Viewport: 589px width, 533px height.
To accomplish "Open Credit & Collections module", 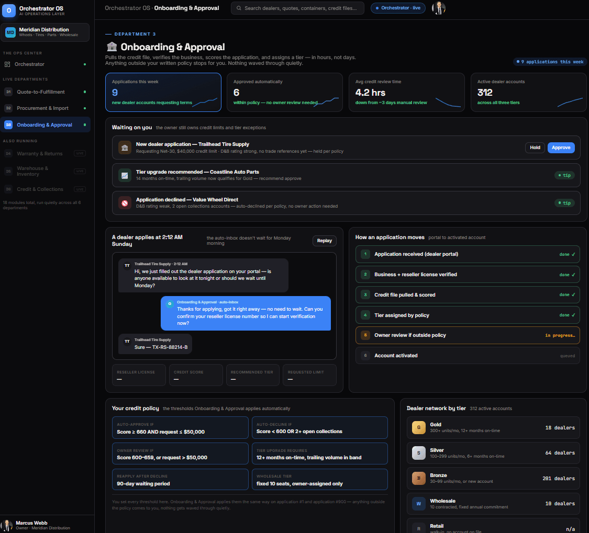I will [x=45, y=189].
